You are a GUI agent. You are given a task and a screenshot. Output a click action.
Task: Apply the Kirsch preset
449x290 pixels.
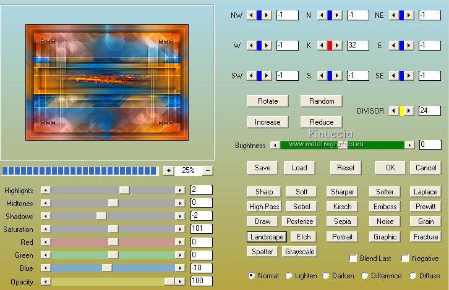pos(342,207)
